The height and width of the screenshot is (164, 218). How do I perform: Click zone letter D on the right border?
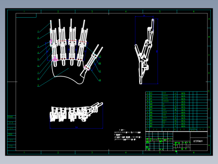point(209,73)
